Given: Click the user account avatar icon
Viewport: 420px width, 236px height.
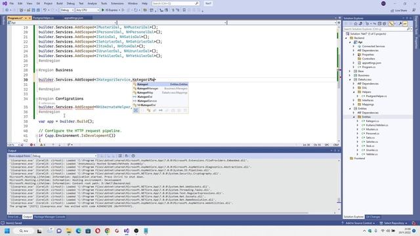Looking at the screenshot, I should (383, 3).
